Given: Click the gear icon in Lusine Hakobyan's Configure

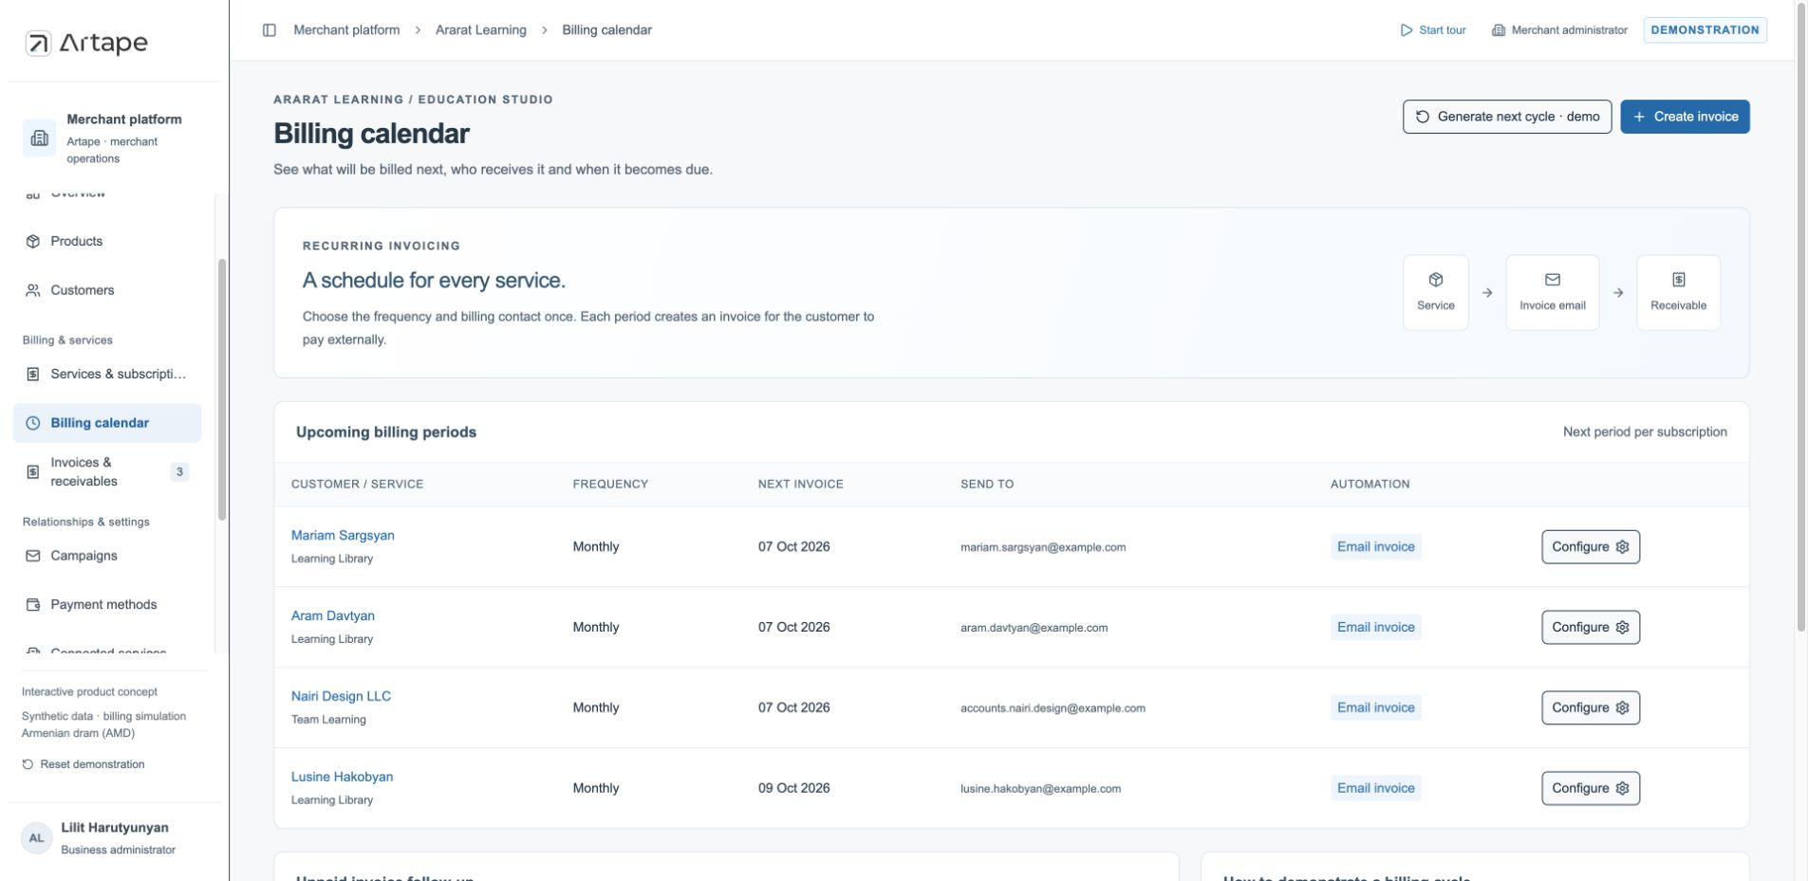Looking at the screenshot, I should [x=1622, y=789].
